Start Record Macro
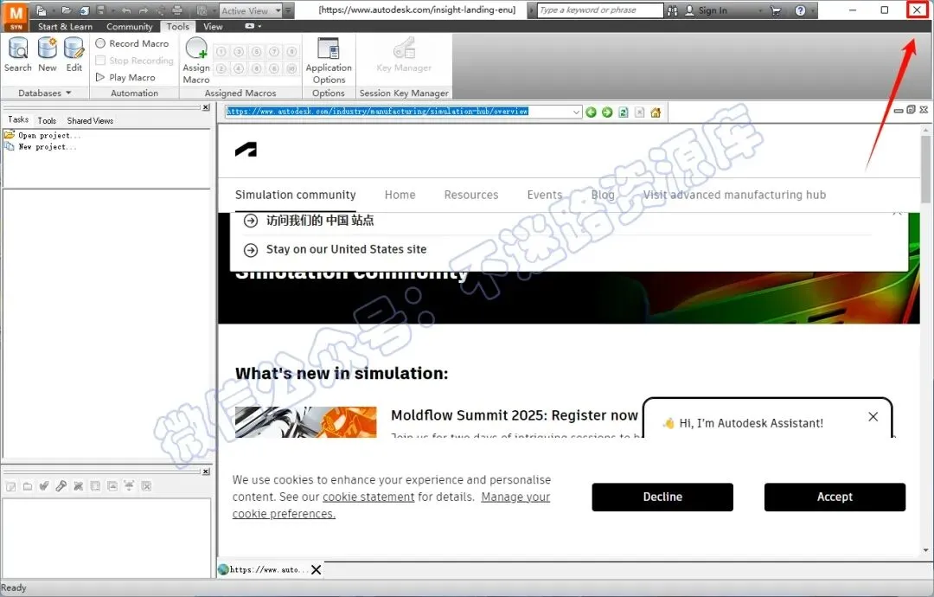The height and width of the screenshot is (597, 934). [x=132, y=43]
